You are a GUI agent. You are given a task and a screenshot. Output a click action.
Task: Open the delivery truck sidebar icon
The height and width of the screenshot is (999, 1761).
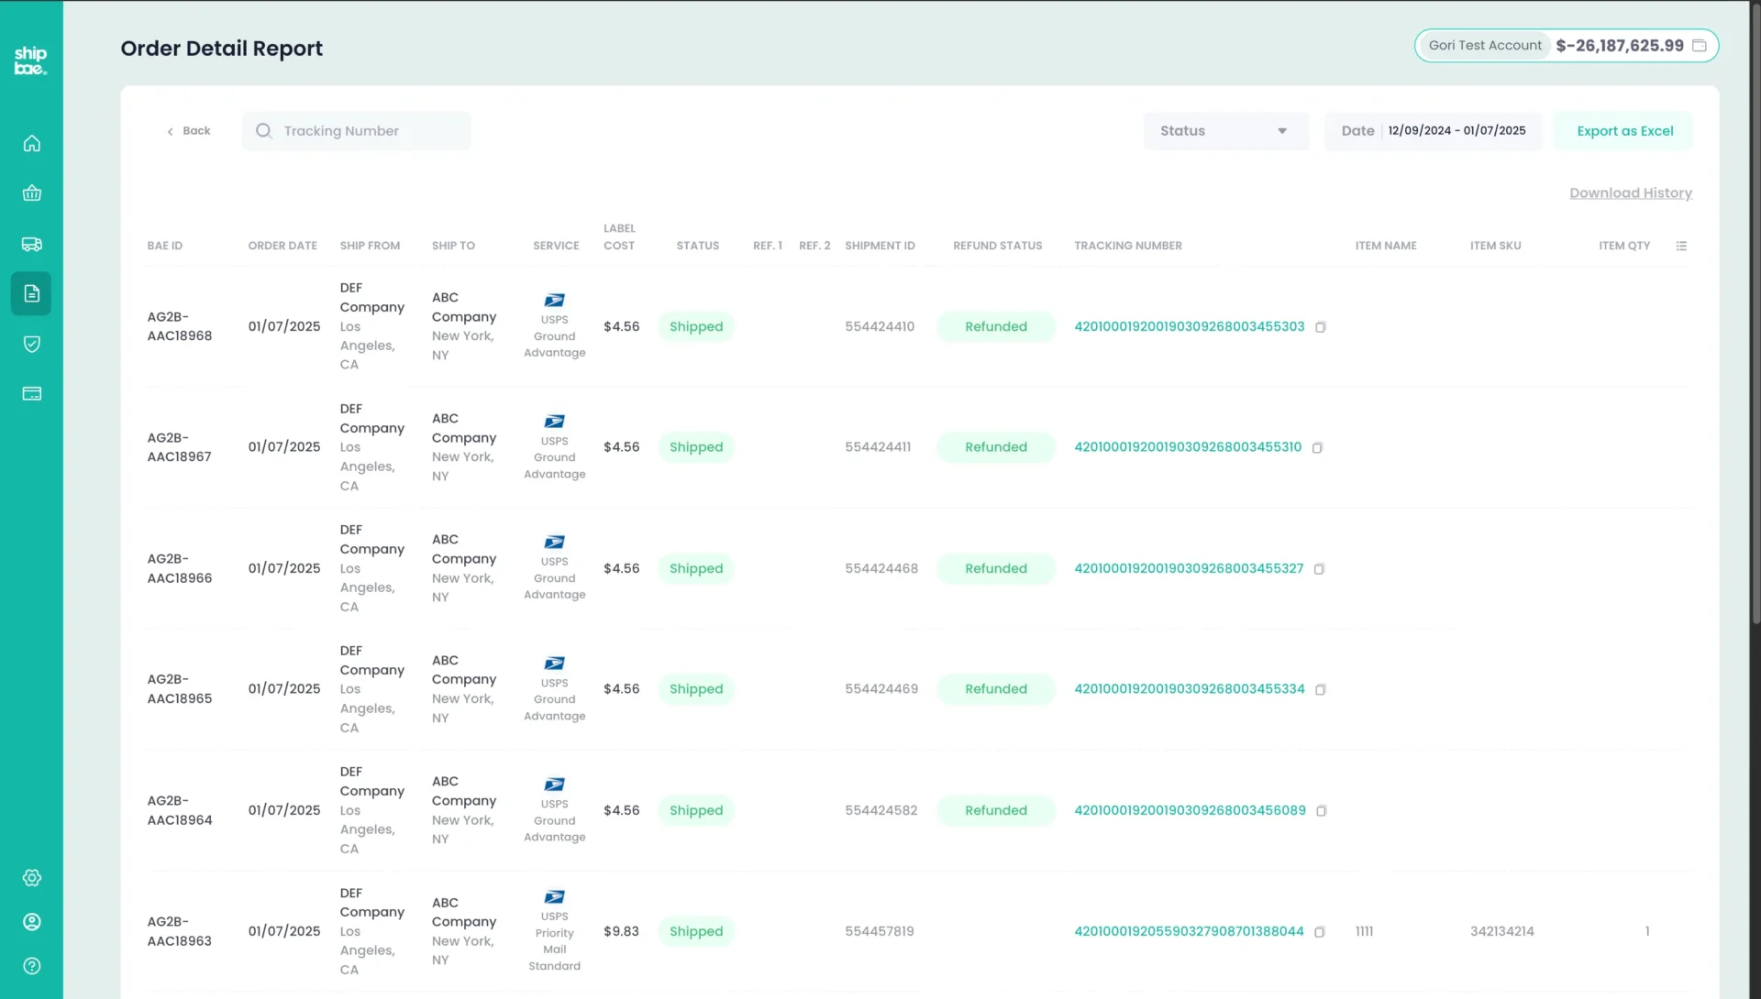(x=31, y=244)
